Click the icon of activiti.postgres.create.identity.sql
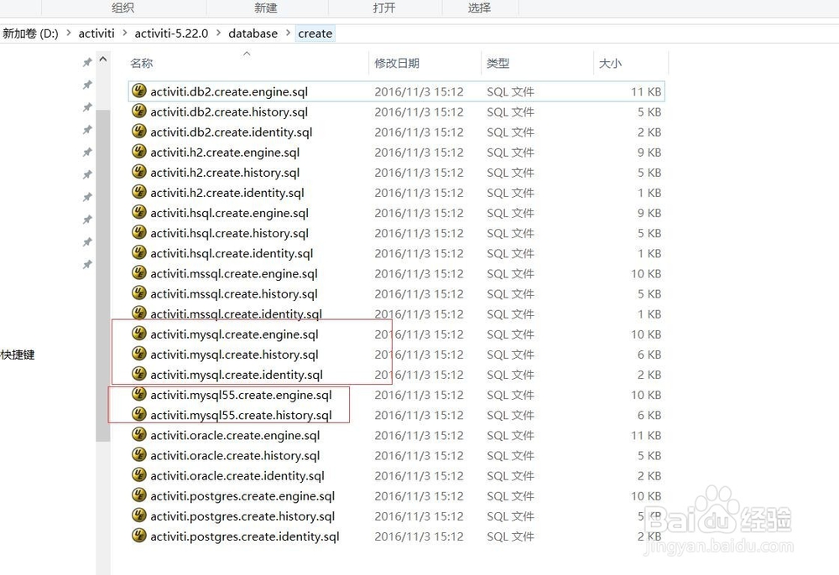 click(139, 536)
